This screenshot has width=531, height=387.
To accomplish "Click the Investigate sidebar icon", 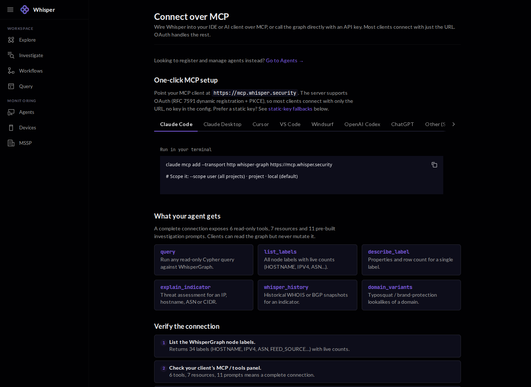I will coord(11,55).
